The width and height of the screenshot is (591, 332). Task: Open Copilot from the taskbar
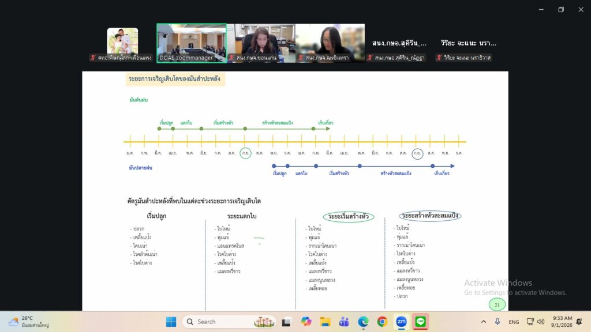coord(306,322)
